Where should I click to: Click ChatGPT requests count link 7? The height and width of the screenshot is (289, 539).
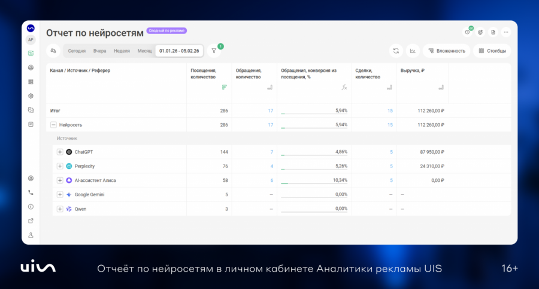[x=271, y=152]
